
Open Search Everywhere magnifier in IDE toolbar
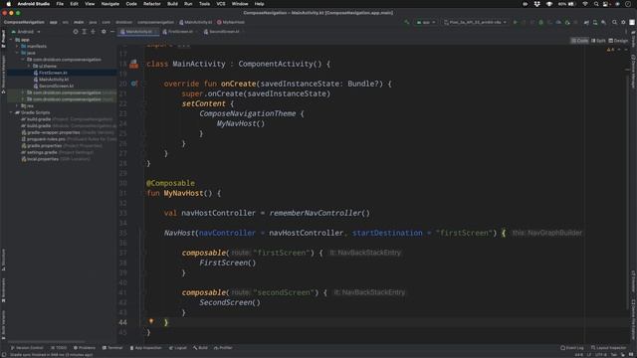[x=614, y=22]
